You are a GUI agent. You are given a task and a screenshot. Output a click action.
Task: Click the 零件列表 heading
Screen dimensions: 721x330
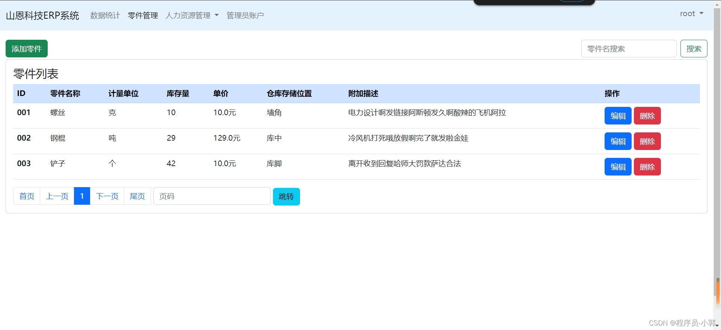point(36,74)
